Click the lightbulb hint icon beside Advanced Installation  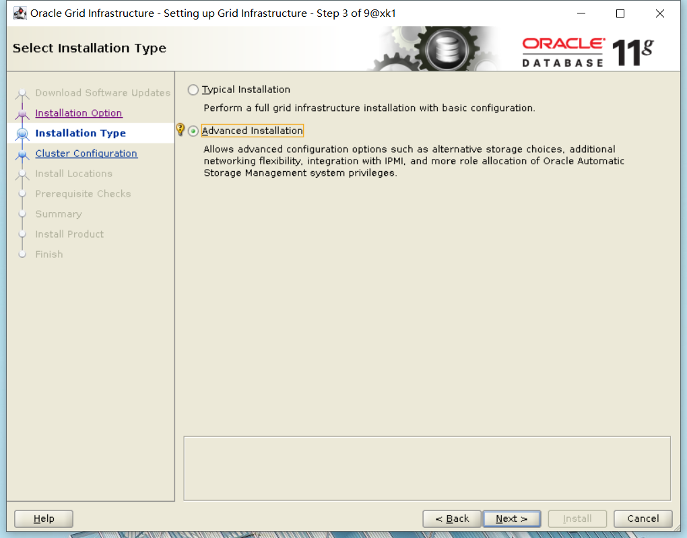(x=180, y=129)
